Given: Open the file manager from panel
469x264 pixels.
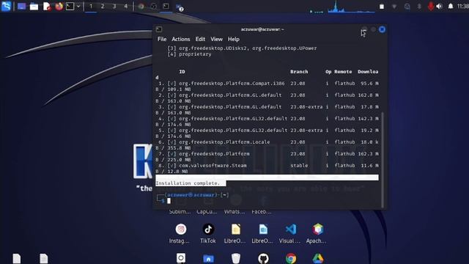Looking at the screenshot, I should click(34, 7).
